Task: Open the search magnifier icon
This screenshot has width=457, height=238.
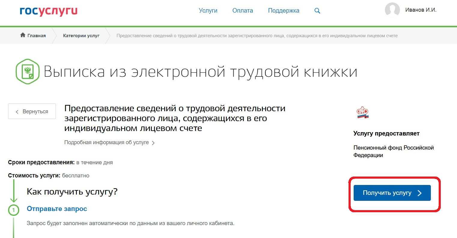Action: click(317, 11)
